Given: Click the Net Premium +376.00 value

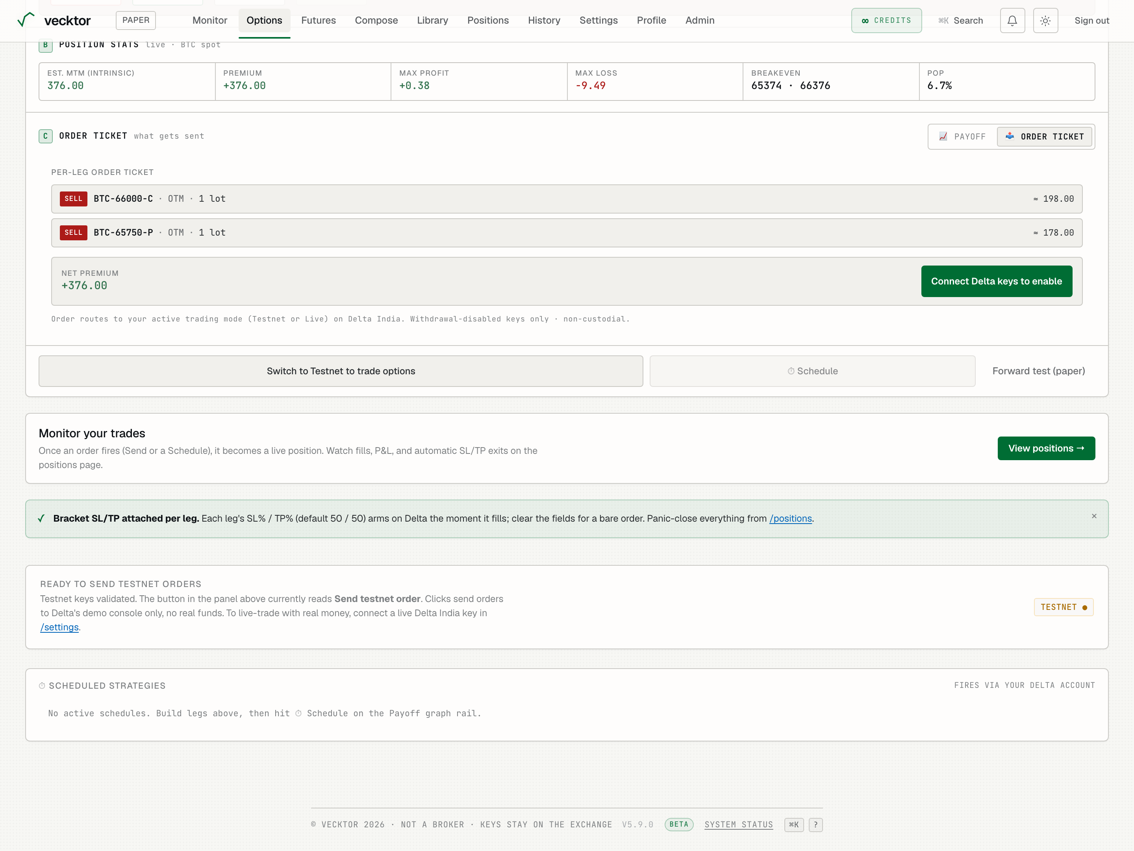Looking at the screenshot, I should click(x=85, y=286).
